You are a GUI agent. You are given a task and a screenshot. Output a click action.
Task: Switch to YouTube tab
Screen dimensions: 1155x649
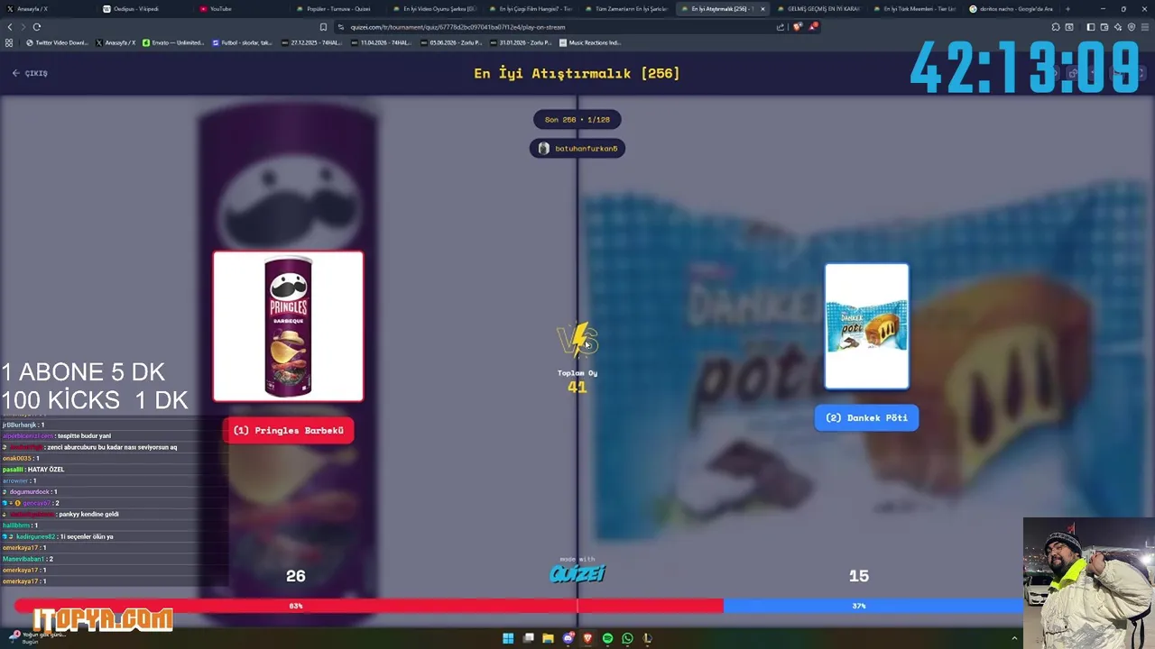pos(242,9)
